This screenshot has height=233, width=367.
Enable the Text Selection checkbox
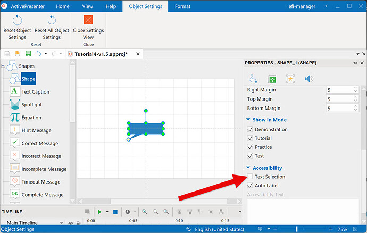(251, 177)
